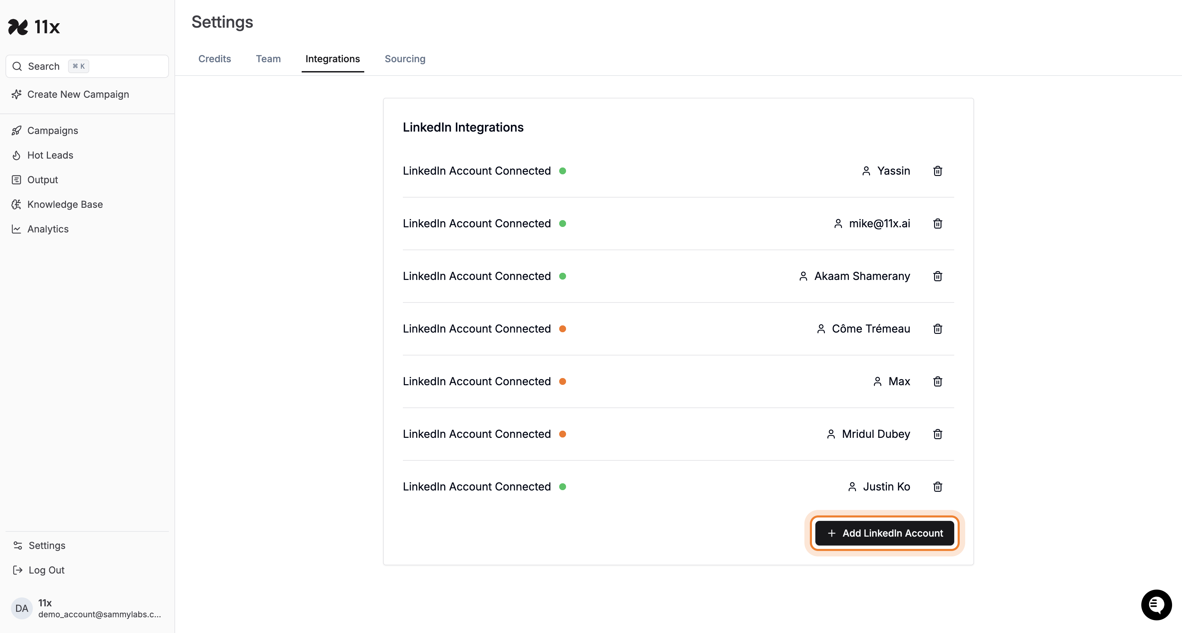
Task: Click the sparkle icon beside Create New Campaign
Action: (16, 94)
